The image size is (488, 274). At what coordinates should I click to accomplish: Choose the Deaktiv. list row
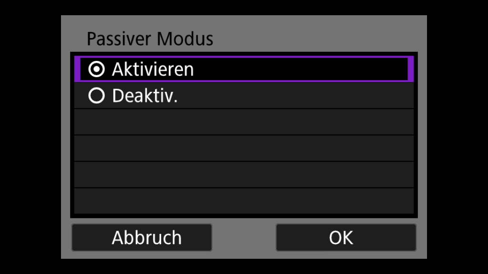[244, 96]
